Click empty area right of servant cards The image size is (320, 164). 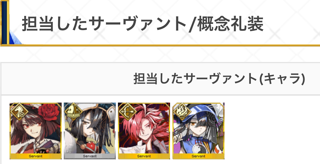pyautogui.click(x=272, y=131)
